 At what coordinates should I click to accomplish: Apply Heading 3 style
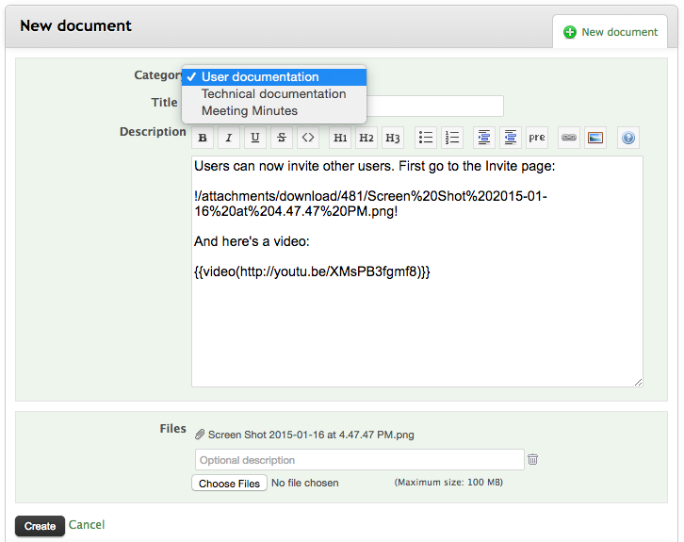(x=393, y=138)
